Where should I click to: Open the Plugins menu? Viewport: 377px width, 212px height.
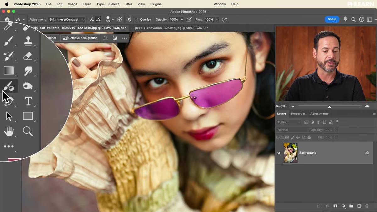coord(156,4)
